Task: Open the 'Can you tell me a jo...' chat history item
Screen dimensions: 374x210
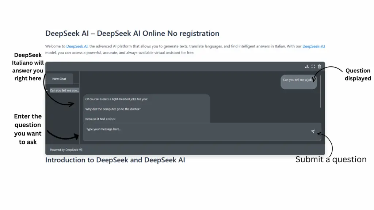Action: pos(64,90)
